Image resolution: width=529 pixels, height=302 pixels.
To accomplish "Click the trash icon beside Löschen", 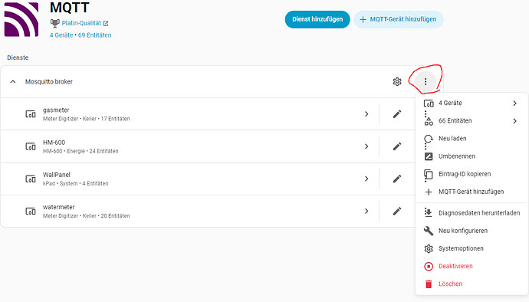I will click(429, 284).
